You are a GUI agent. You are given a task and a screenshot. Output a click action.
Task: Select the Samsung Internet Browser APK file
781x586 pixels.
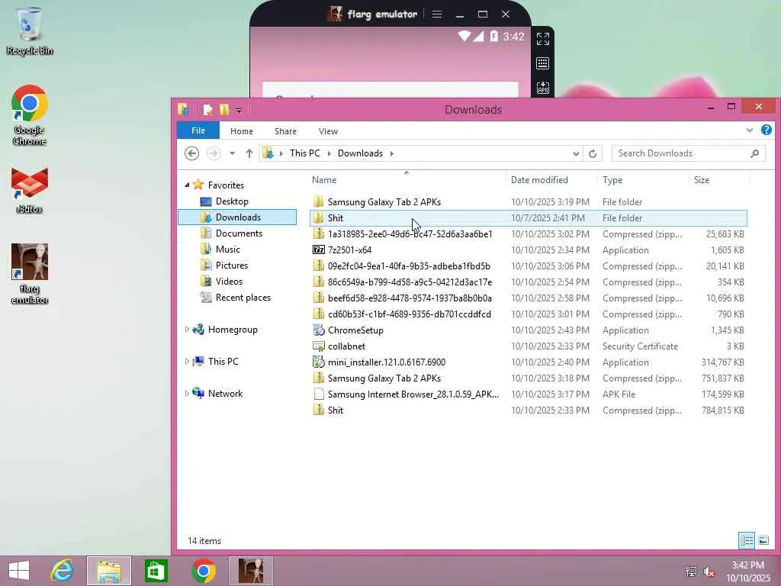[x=528, y=394]
